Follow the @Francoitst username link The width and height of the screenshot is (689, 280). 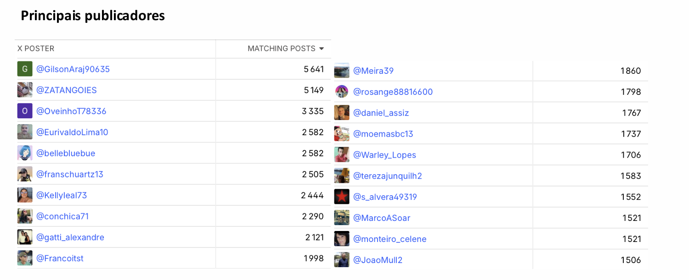(60, 258)
